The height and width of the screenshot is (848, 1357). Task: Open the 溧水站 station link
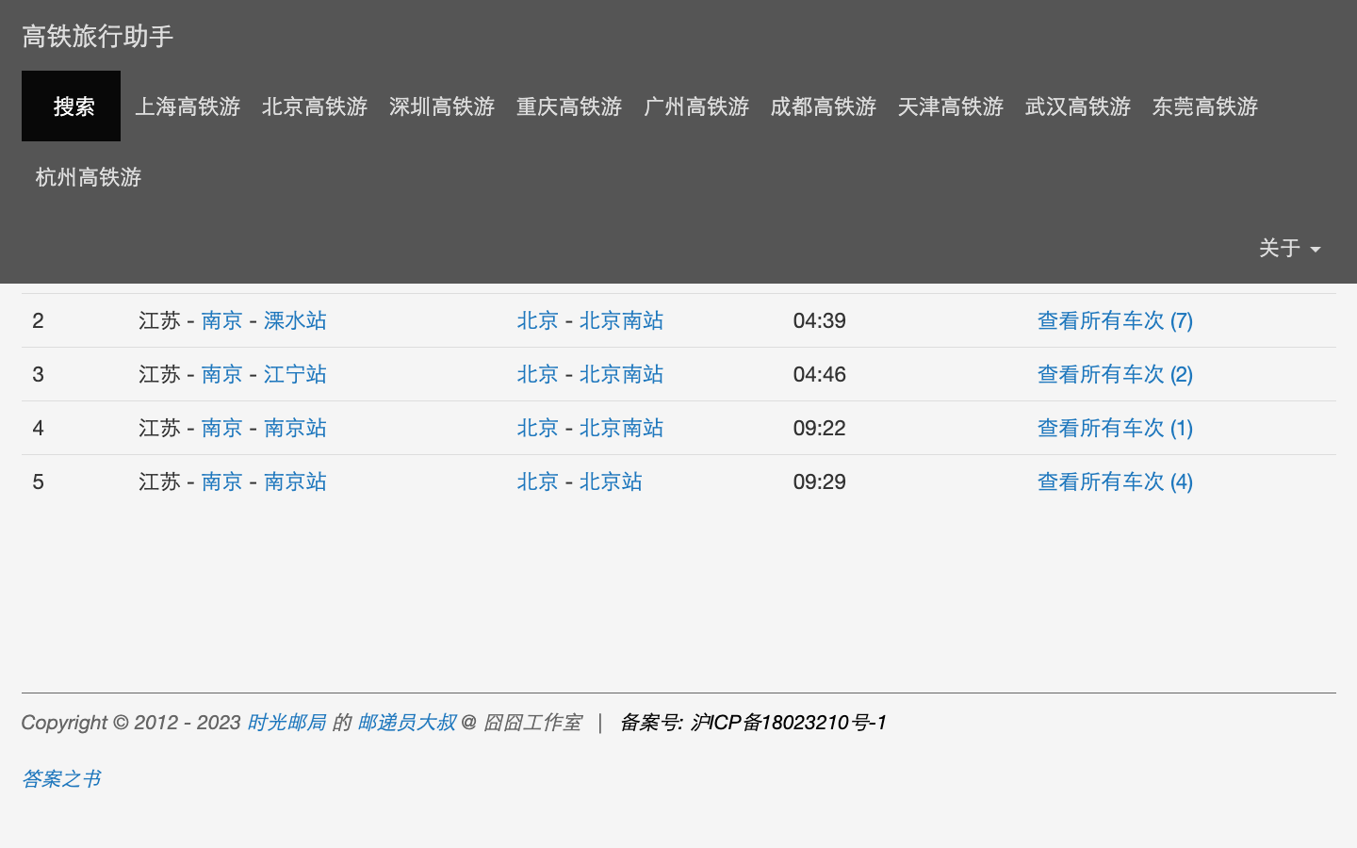[295, 320]
